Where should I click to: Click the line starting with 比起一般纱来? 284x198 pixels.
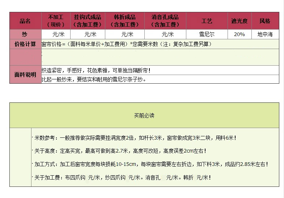(94, 79)
